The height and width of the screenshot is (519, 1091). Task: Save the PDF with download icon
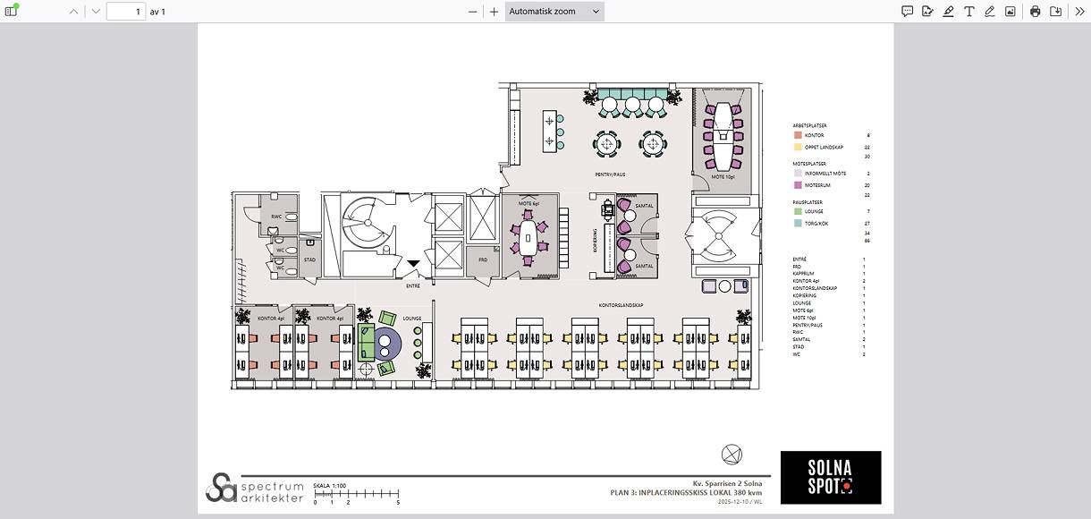[1055, 12]
